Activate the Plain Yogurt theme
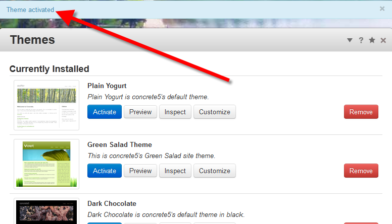Image resolution: width=392 pixels, height=224 pixels. [105, 112]
